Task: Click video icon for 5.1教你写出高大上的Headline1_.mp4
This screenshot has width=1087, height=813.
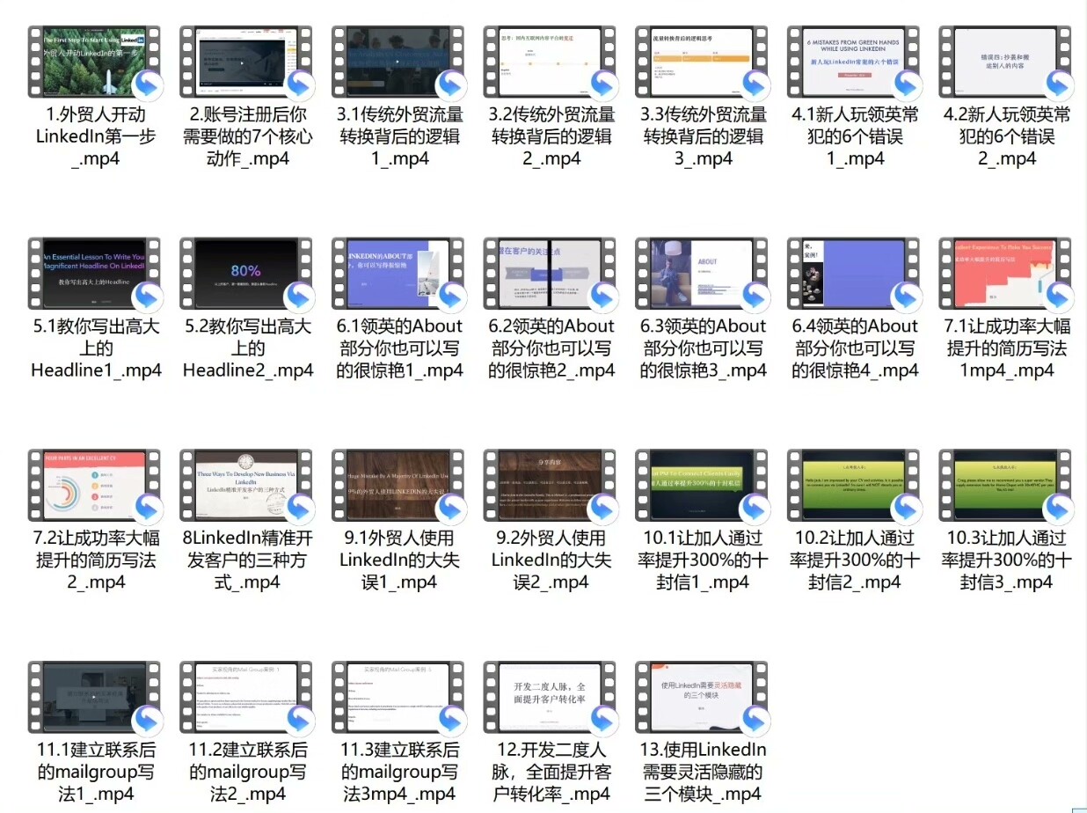Action: pos(95,273)
